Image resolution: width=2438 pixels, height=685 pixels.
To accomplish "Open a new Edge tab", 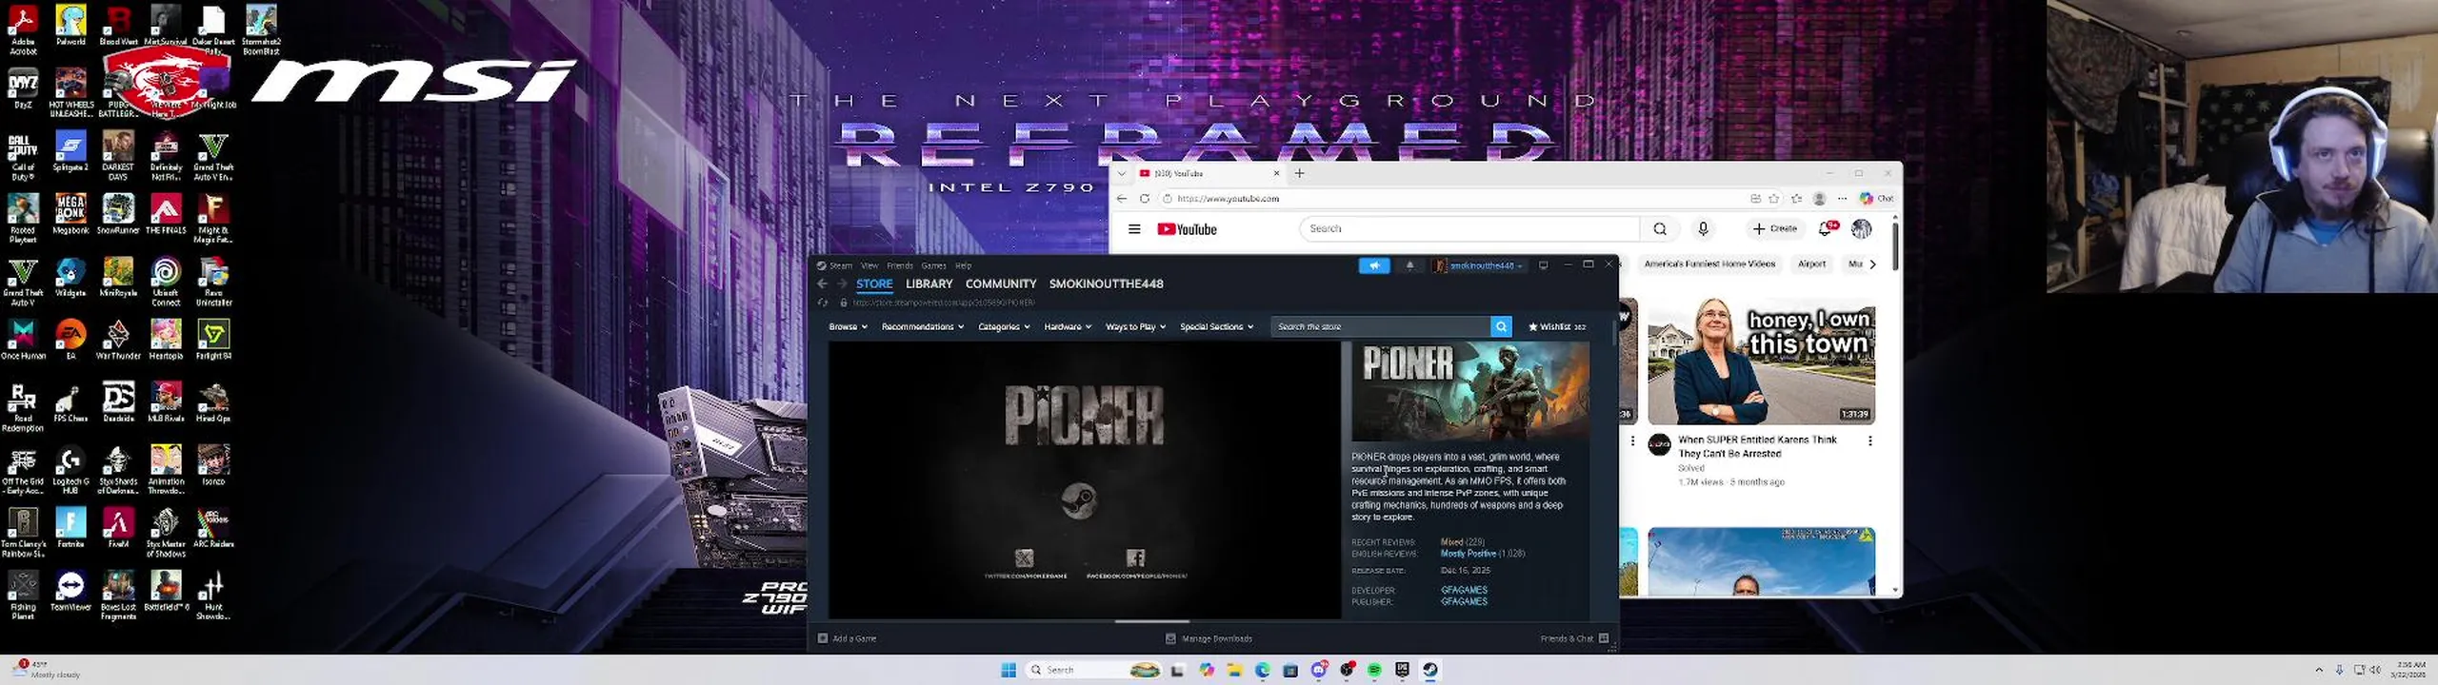I will coord(1299,173).
